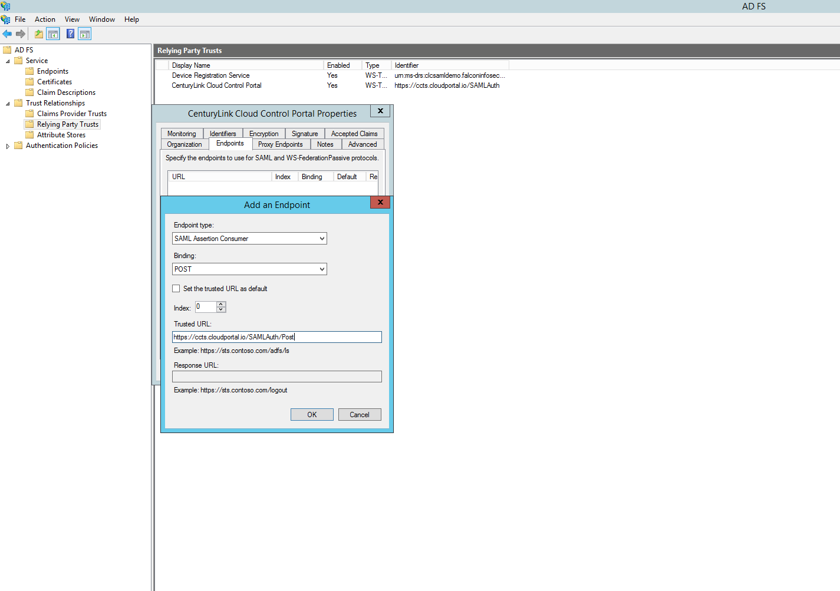
Task: Click the Service folder icon
Action: click(x=18, y=61)
